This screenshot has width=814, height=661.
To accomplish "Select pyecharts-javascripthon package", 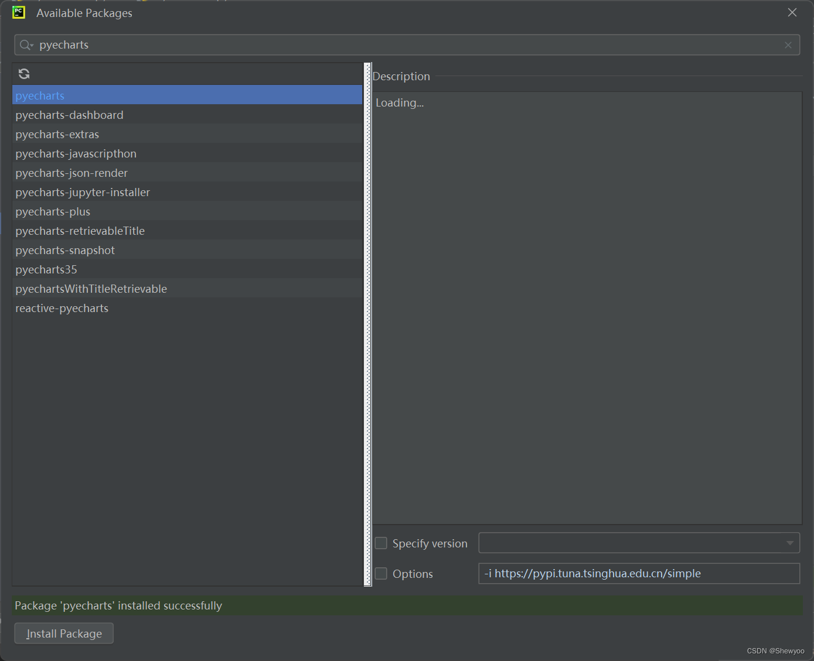I will 76,153.
